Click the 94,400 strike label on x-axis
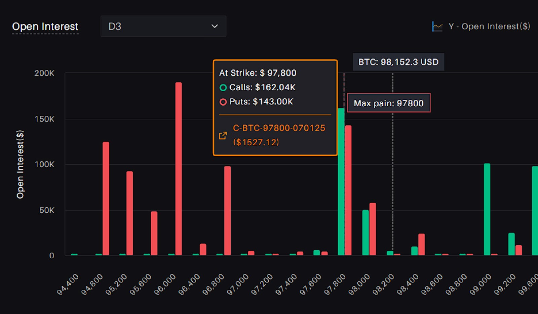Image resolution: width=538 pixels, height=314 pixels. click(x=68, y=284)
